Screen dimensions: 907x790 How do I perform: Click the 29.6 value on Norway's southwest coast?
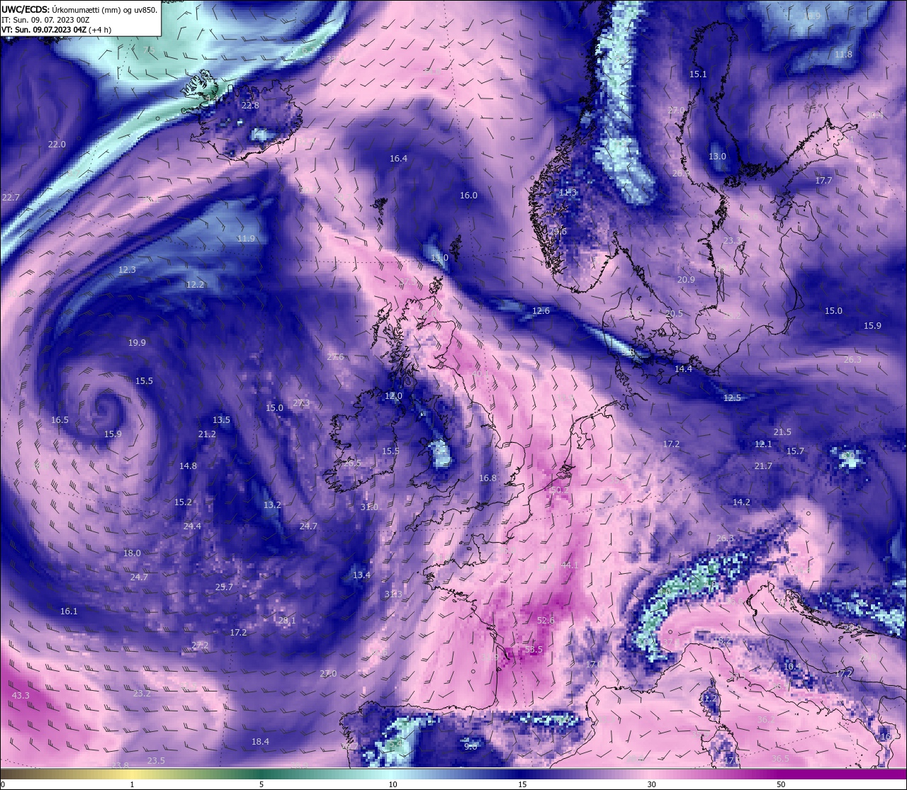pyautogui.click(x=558, y=231)
